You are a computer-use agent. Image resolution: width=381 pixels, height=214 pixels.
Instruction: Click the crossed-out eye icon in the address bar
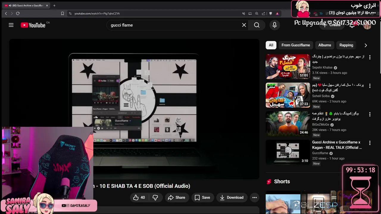point(243,13)
